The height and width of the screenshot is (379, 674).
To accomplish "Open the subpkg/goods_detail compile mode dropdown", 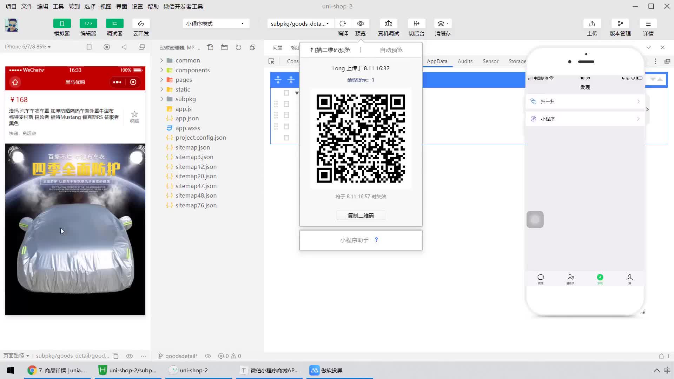I will pyautogui.click(x=300, y=24).
